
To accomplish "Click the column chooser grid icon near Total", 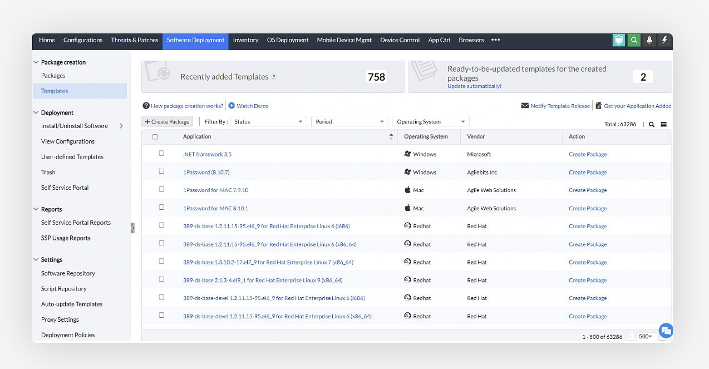I will (663, 124).
